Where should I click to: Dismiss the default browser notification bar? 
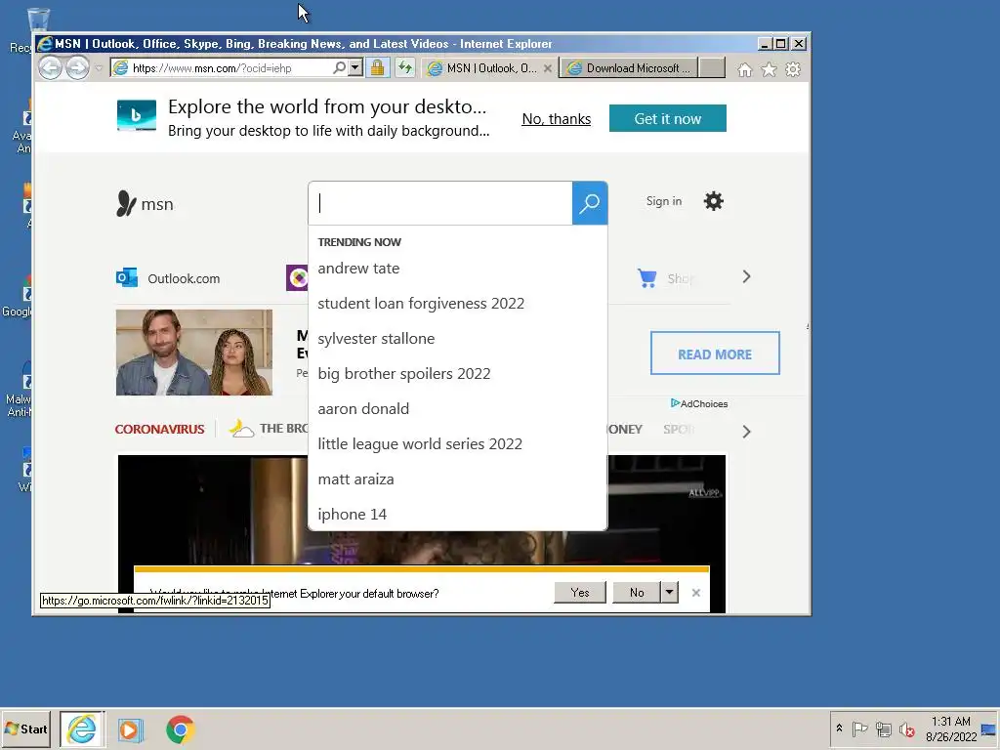695,593
